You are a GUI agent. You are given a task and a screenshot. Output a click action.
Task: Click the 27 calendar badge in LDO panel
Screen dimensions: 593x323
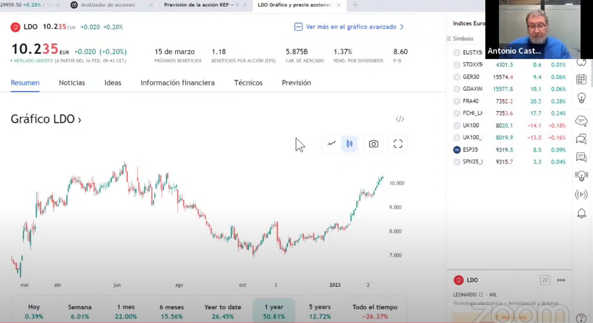(x=545, y=280)
